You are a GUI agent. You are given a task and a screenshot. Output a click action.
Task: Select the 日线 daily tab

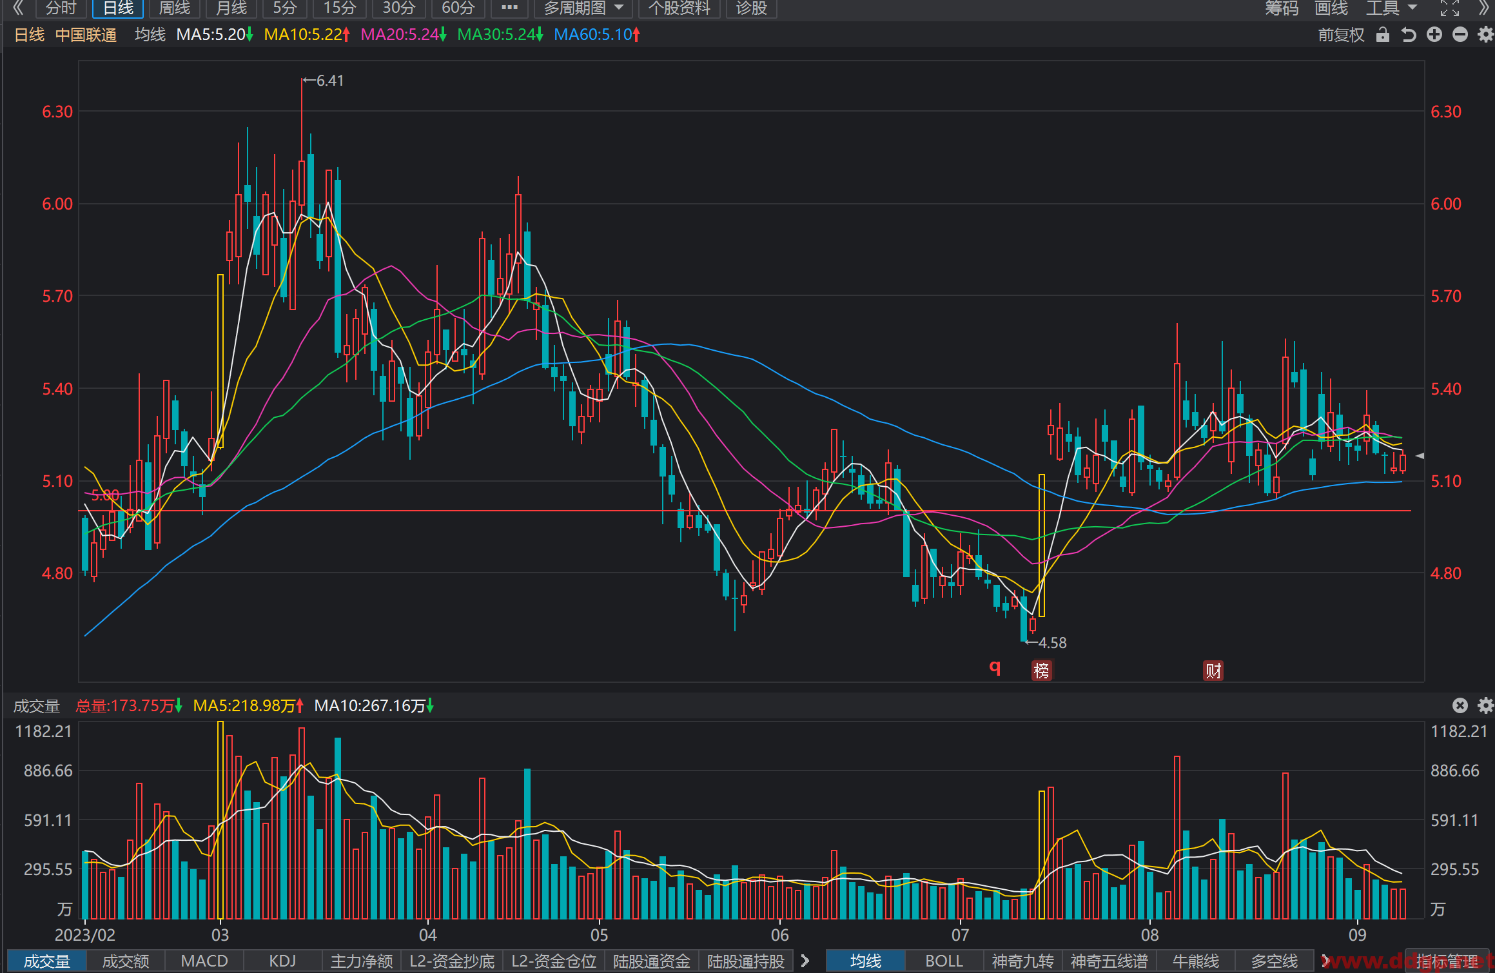[x=118, y=8]
